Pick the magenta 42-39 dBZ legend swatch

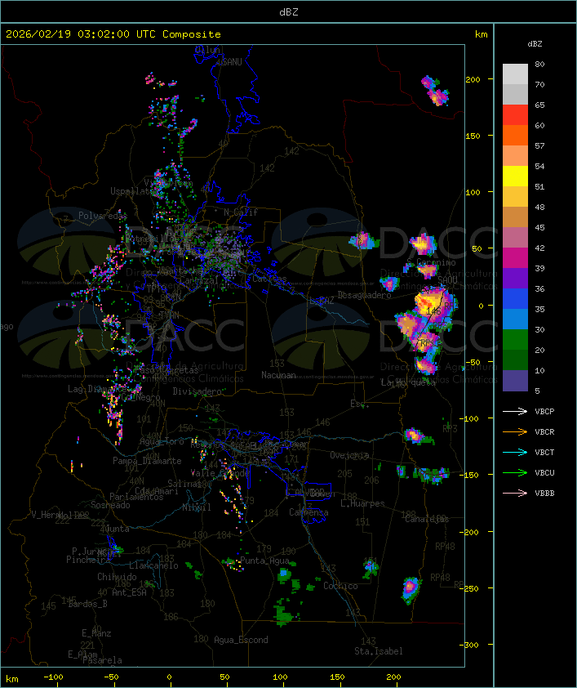pyautogui.click(x=515, y=258)
